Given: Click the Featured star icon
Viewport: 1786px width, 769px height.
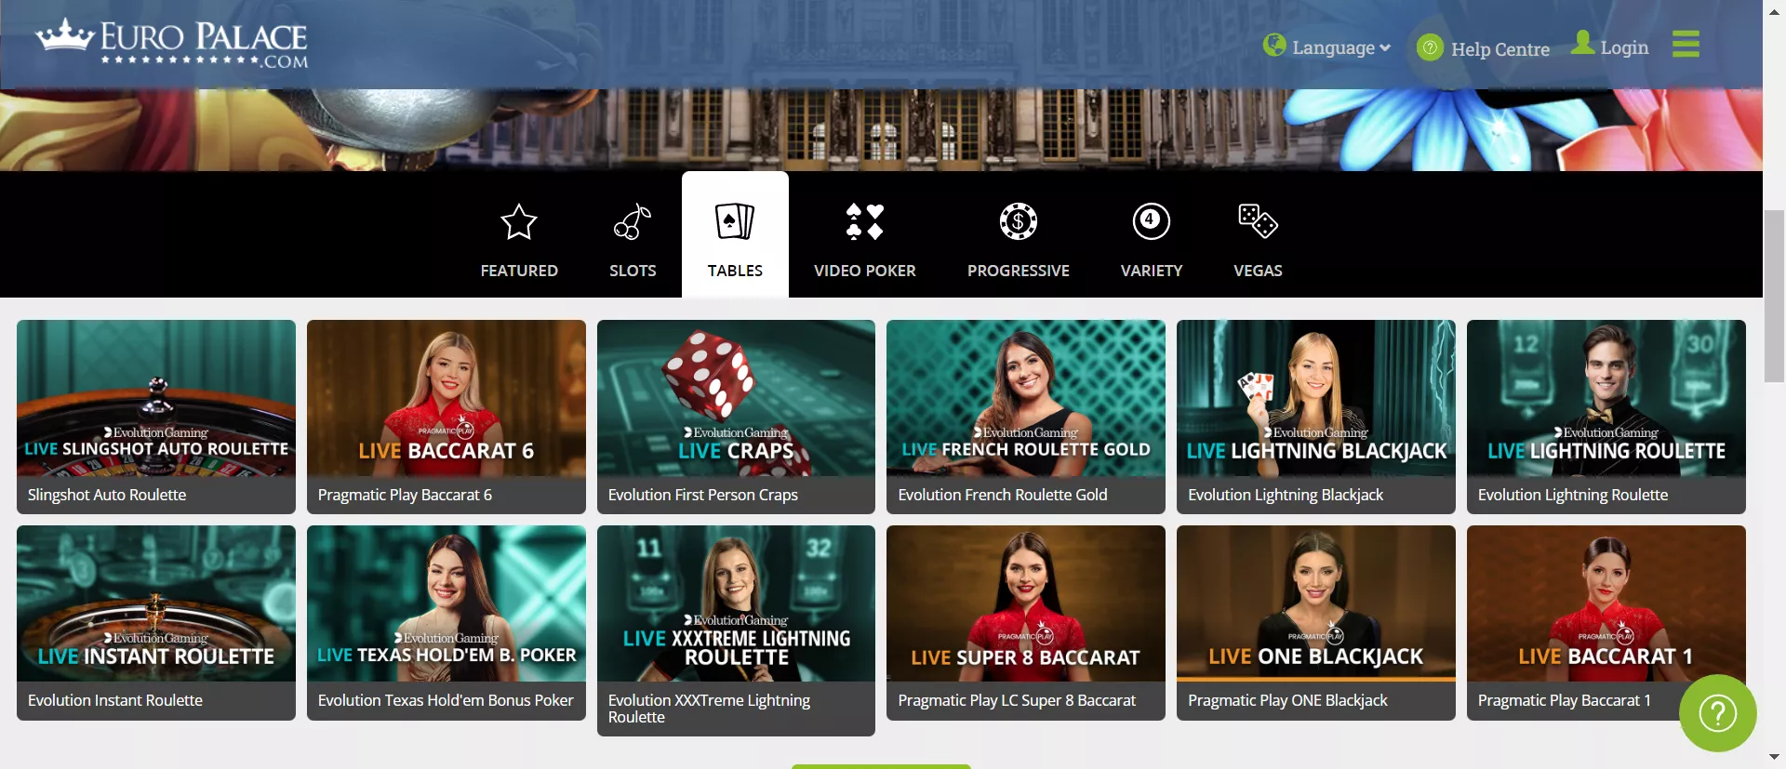Looking at the screenshot, I should (x=518, y=223).
